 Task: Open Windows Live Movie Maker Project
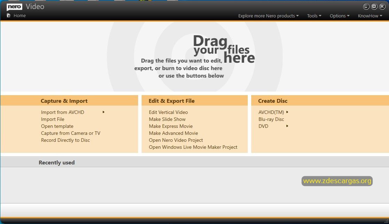coord(193,147)
